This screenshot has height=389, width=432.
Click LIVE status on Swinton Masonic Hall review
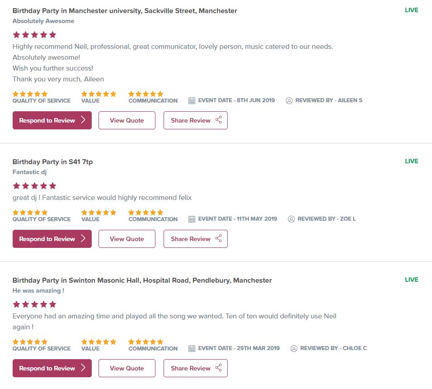411,280
